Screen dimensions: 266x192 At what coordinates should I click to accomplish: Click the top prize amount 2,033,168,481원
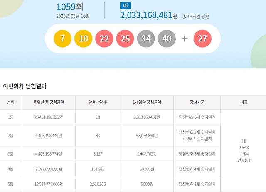tap(149, 15)
